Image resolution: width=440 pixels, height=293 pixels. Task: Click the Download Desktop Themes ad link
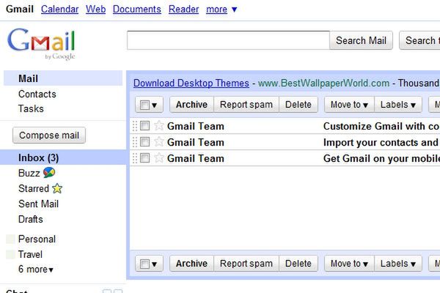pyautogui.click(x=191, y=83)
